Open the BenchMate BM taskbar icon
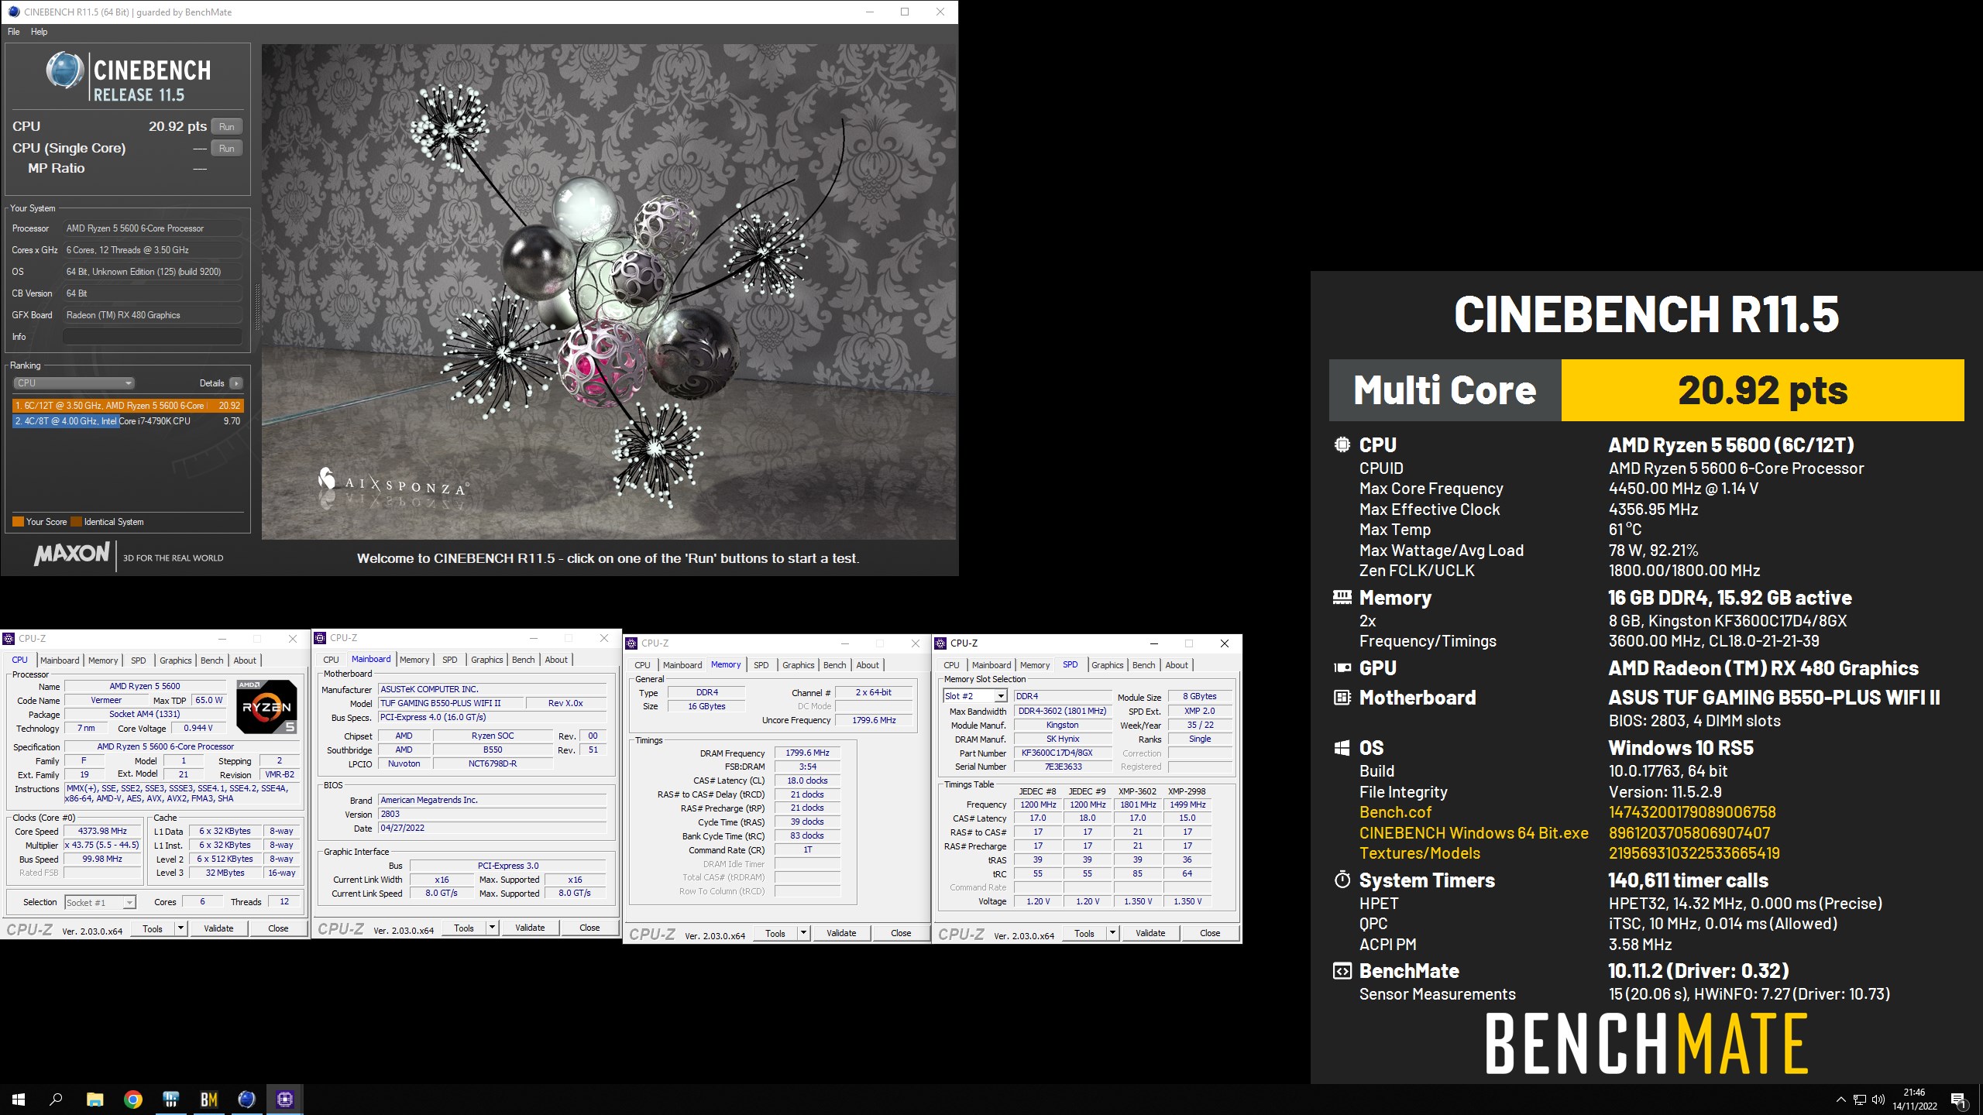This screenshot has width=1983, height=1115. coord(209,1100)
